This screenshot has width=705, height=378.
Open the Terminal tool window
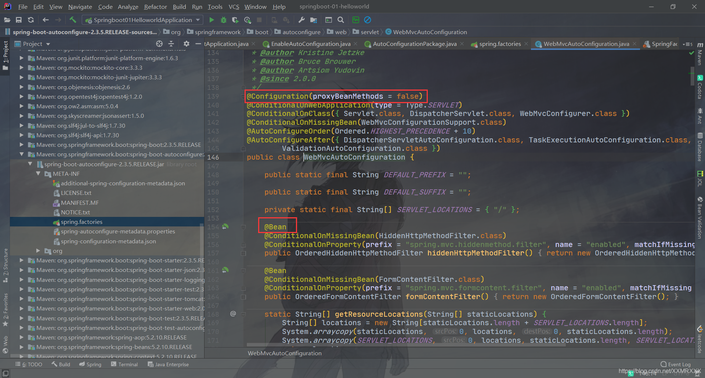[124, 364]
